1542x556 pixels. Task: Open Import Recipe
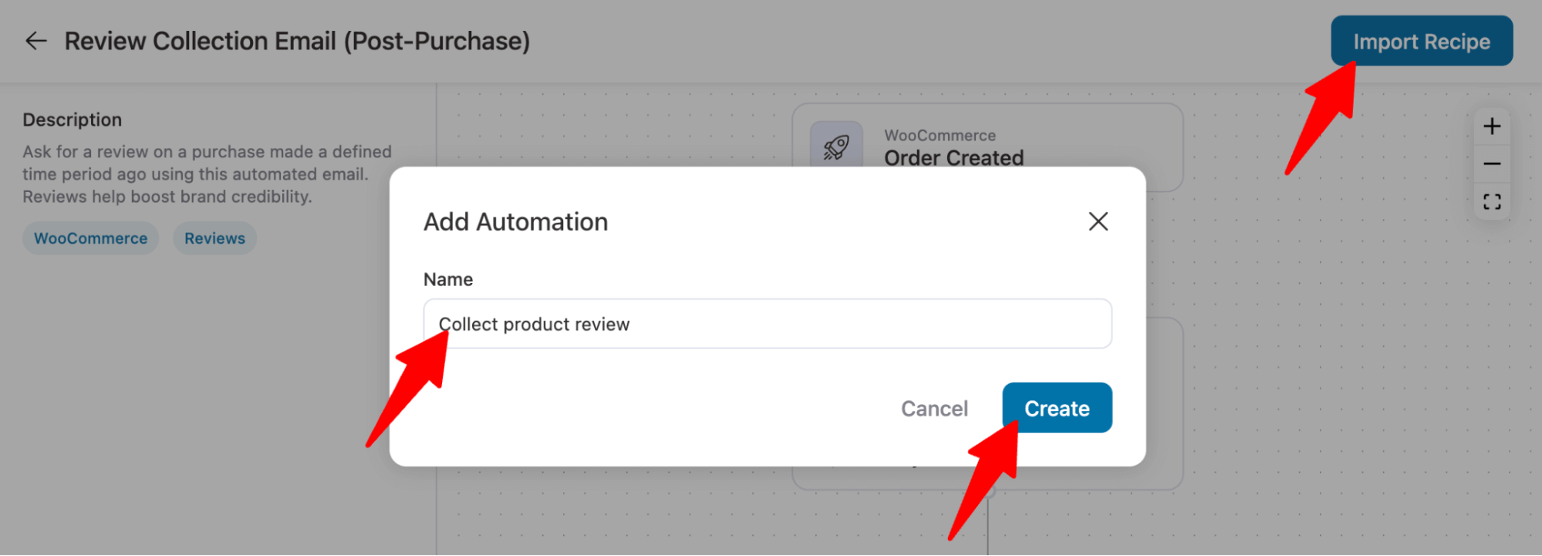coord(1422,41)
